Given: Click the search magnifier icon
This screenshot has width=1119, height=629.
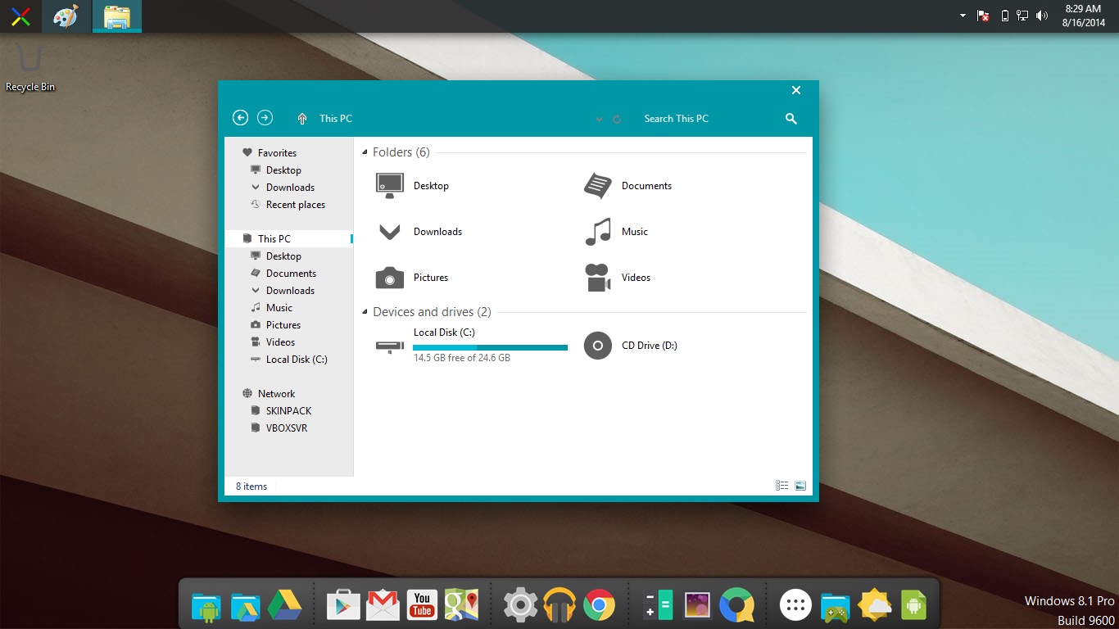Looking at the screenshot, I should (x=791, y=119).
